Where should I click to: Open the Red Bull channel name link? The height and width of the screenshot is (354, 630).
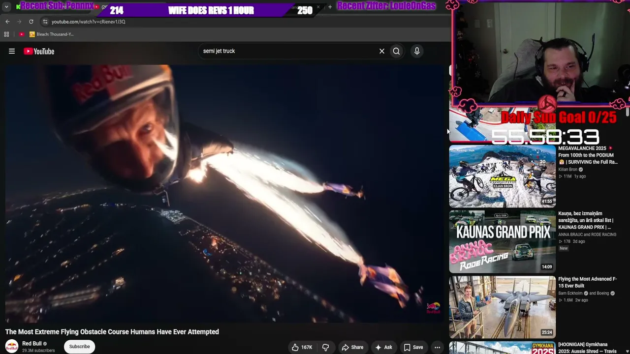[32, 344]
